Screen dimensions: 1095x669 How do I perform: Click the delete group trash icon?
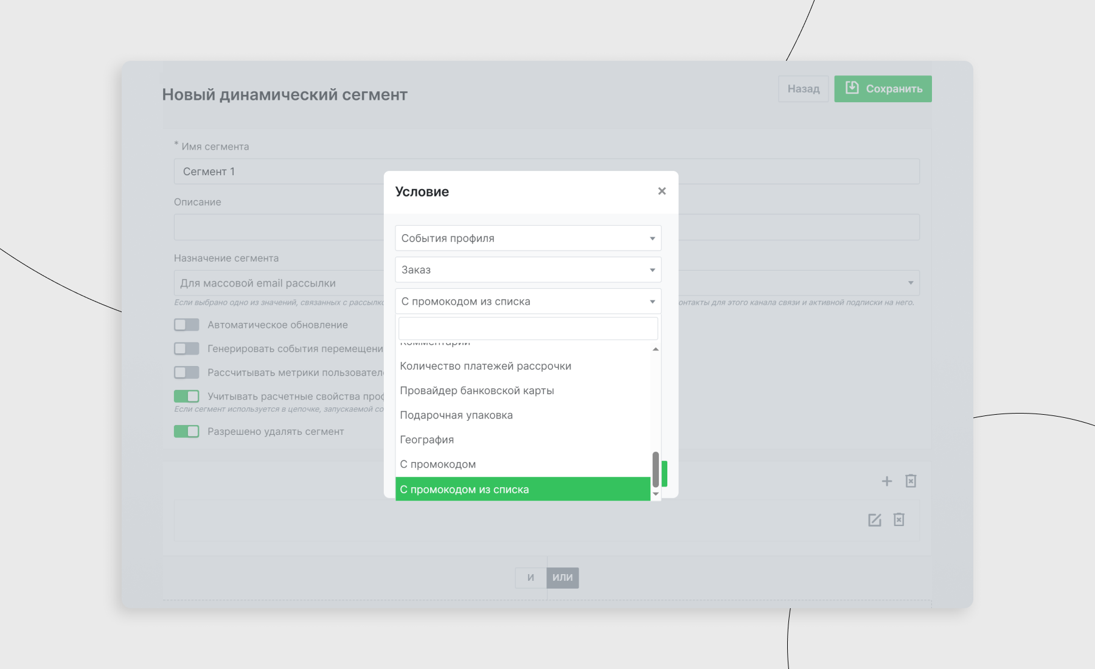click(x=911, y=481)
